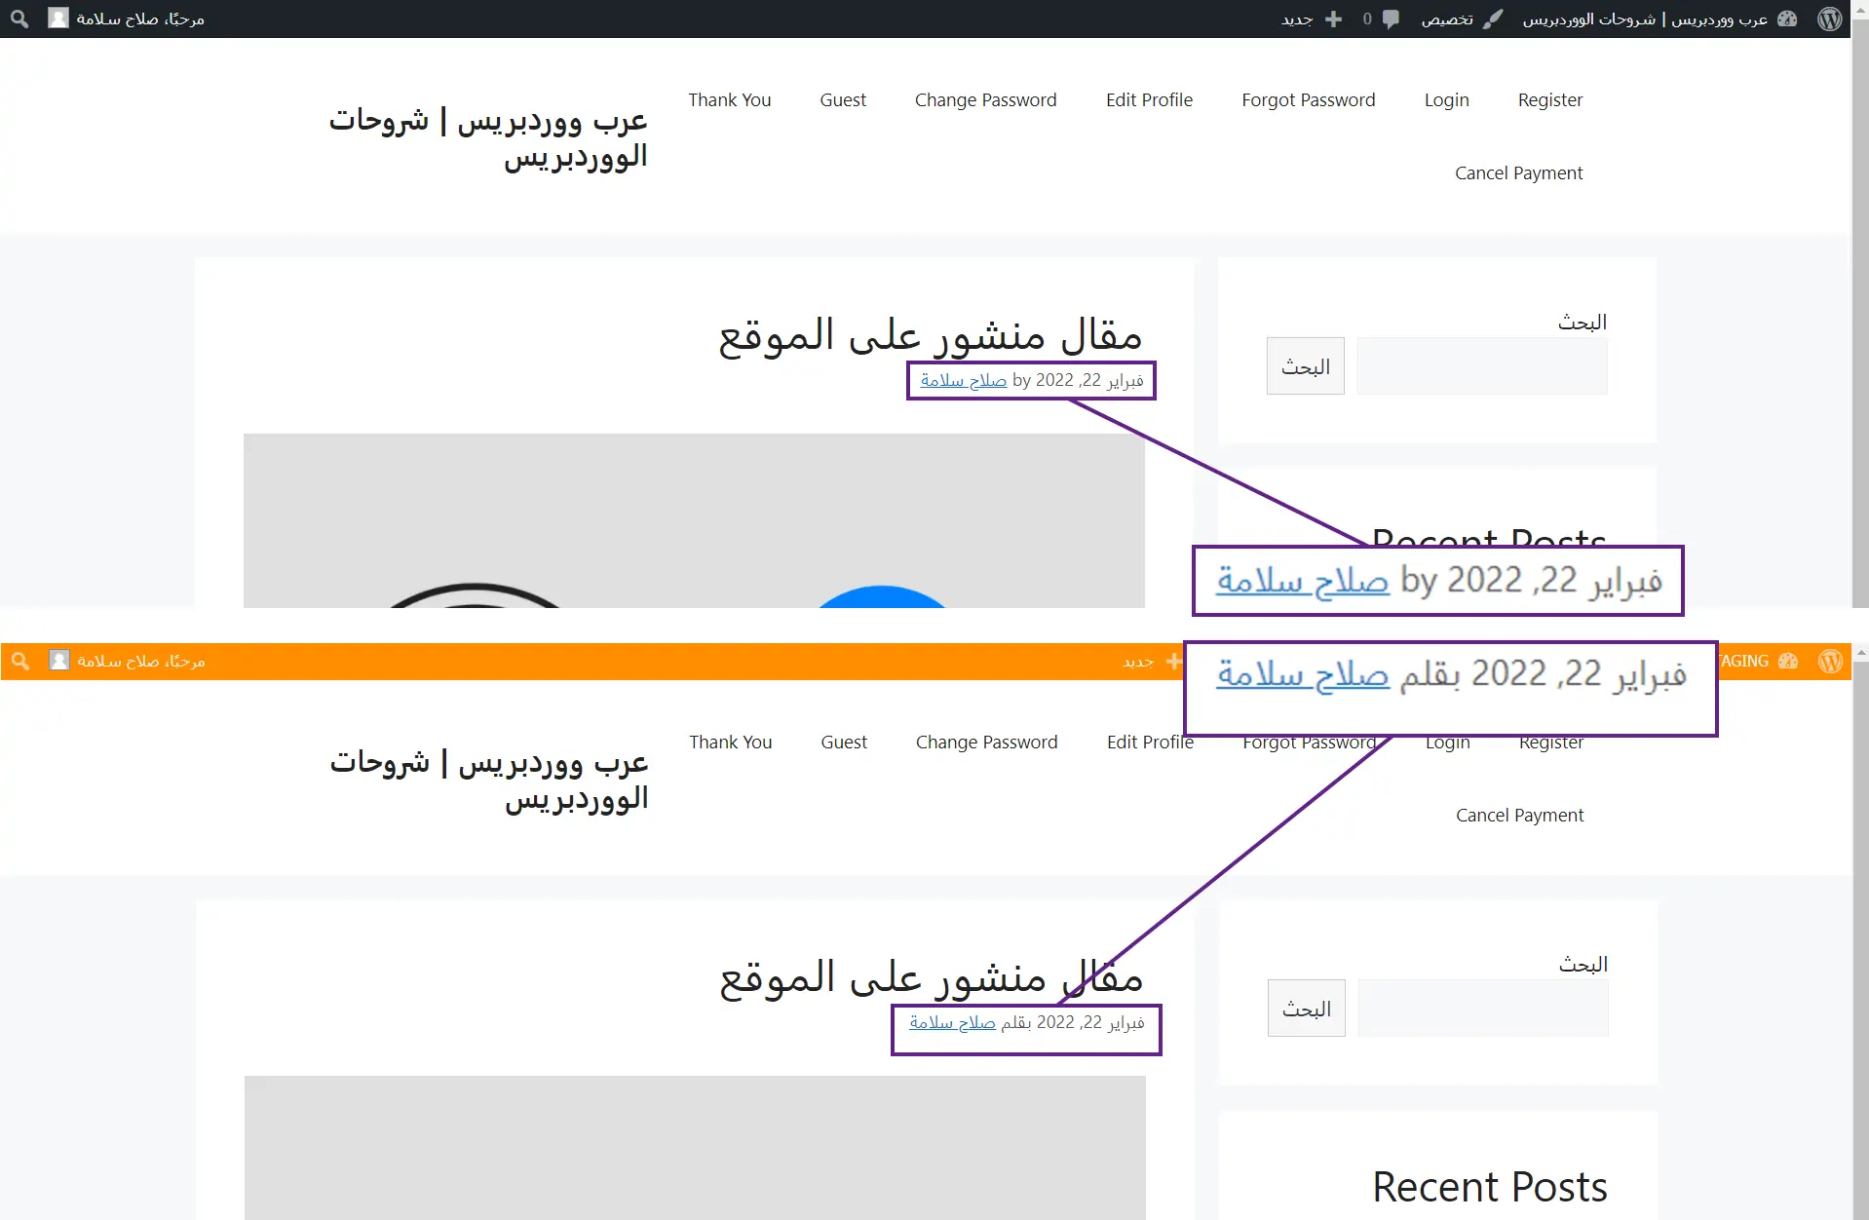Click the user avatar in the dark admin bar
The image size is (1869, 1220).
click(58, 19)
